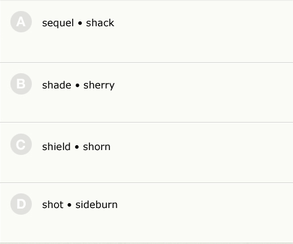Pick the gray circle marked C
293x244 pixels.
point(21,145)
